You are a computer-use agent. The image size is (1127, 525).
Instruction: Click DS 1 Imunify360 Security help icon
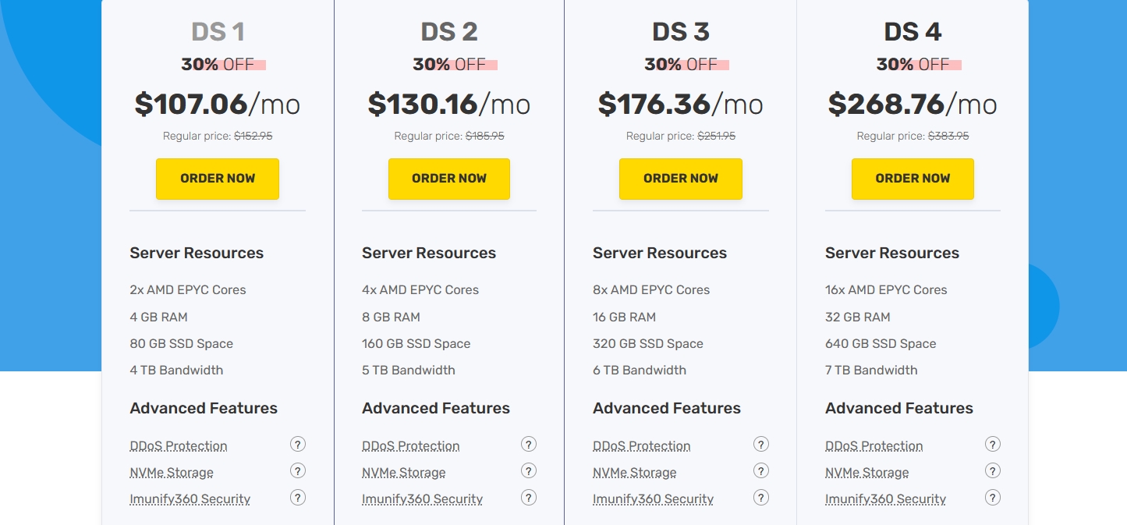point(298,498)
